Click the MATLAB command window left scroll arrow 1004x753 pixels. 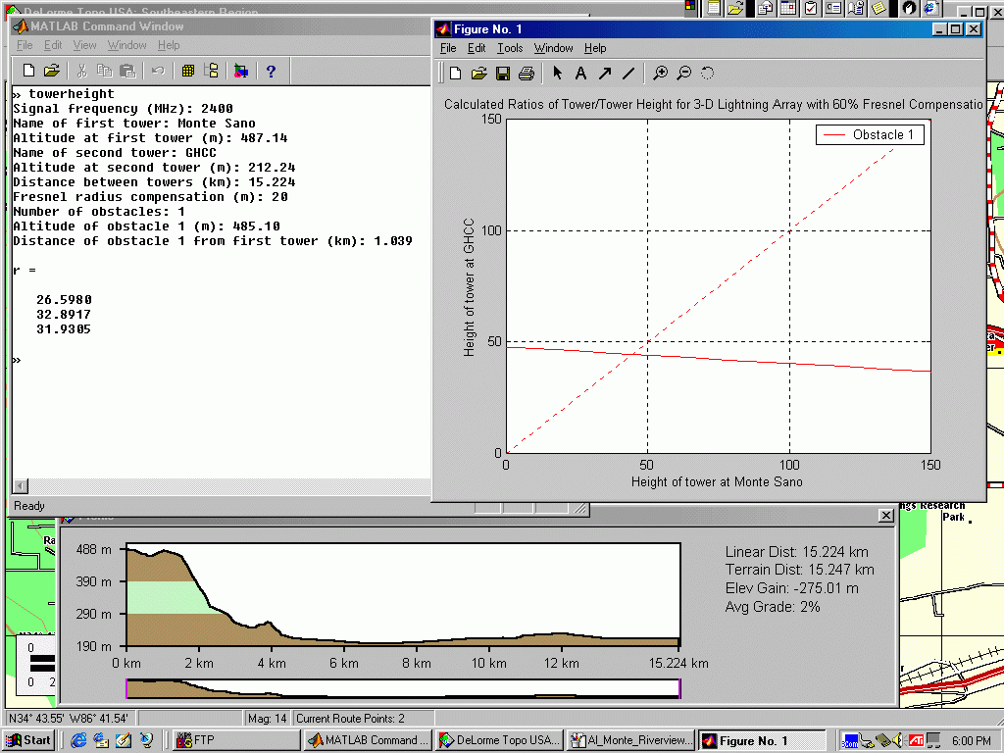(21, 486)
